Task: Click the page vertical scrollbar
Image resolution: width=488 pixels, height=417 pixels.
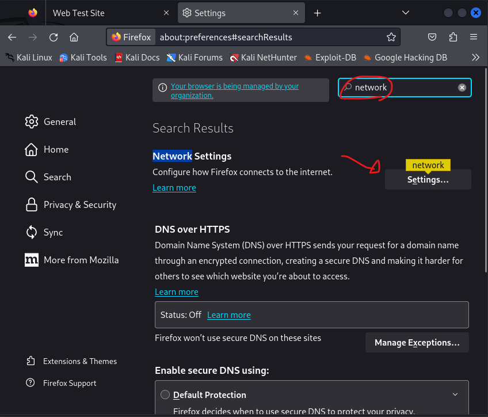Action: [x=486, y=170]
